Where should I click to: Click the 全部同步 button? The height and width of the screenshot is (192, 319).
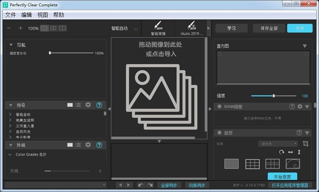169,185
